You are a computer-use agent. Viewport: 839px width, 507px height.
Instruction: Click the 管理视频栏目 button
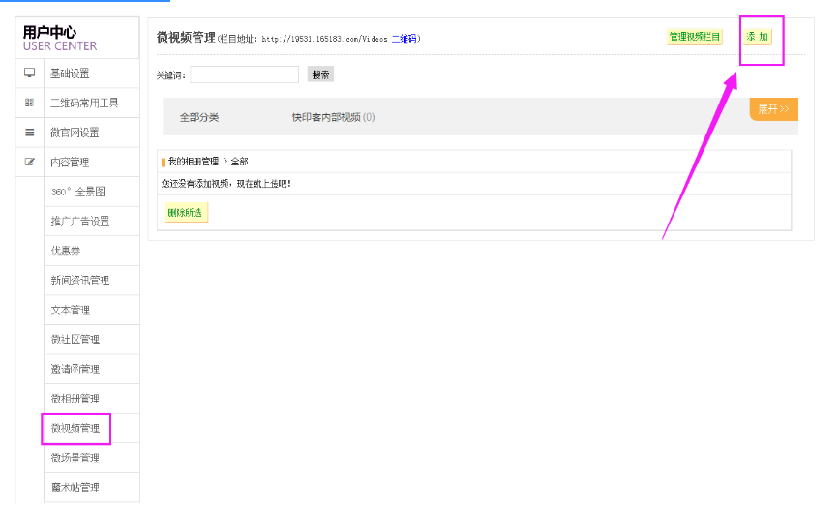click(694, 37)
